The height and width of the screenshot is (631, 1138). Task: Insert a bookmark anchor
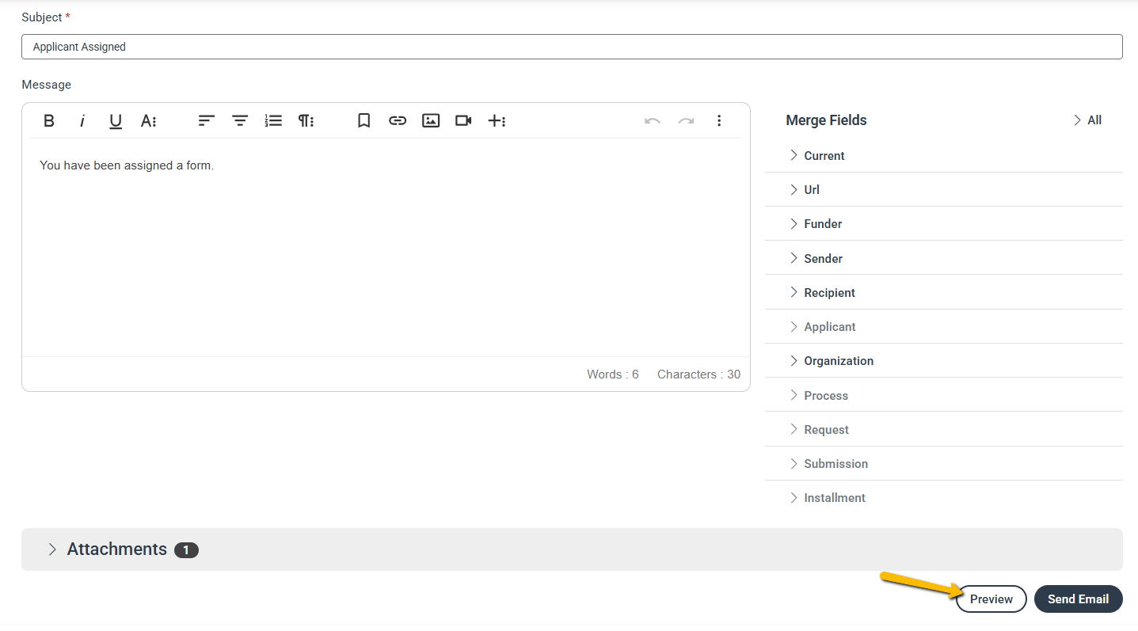[x=364, y=120]
